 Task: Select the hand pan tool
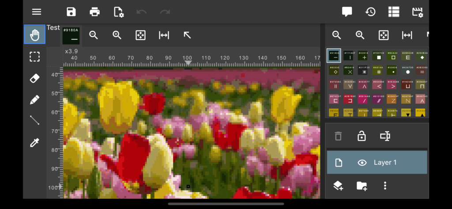coord(34,35)
